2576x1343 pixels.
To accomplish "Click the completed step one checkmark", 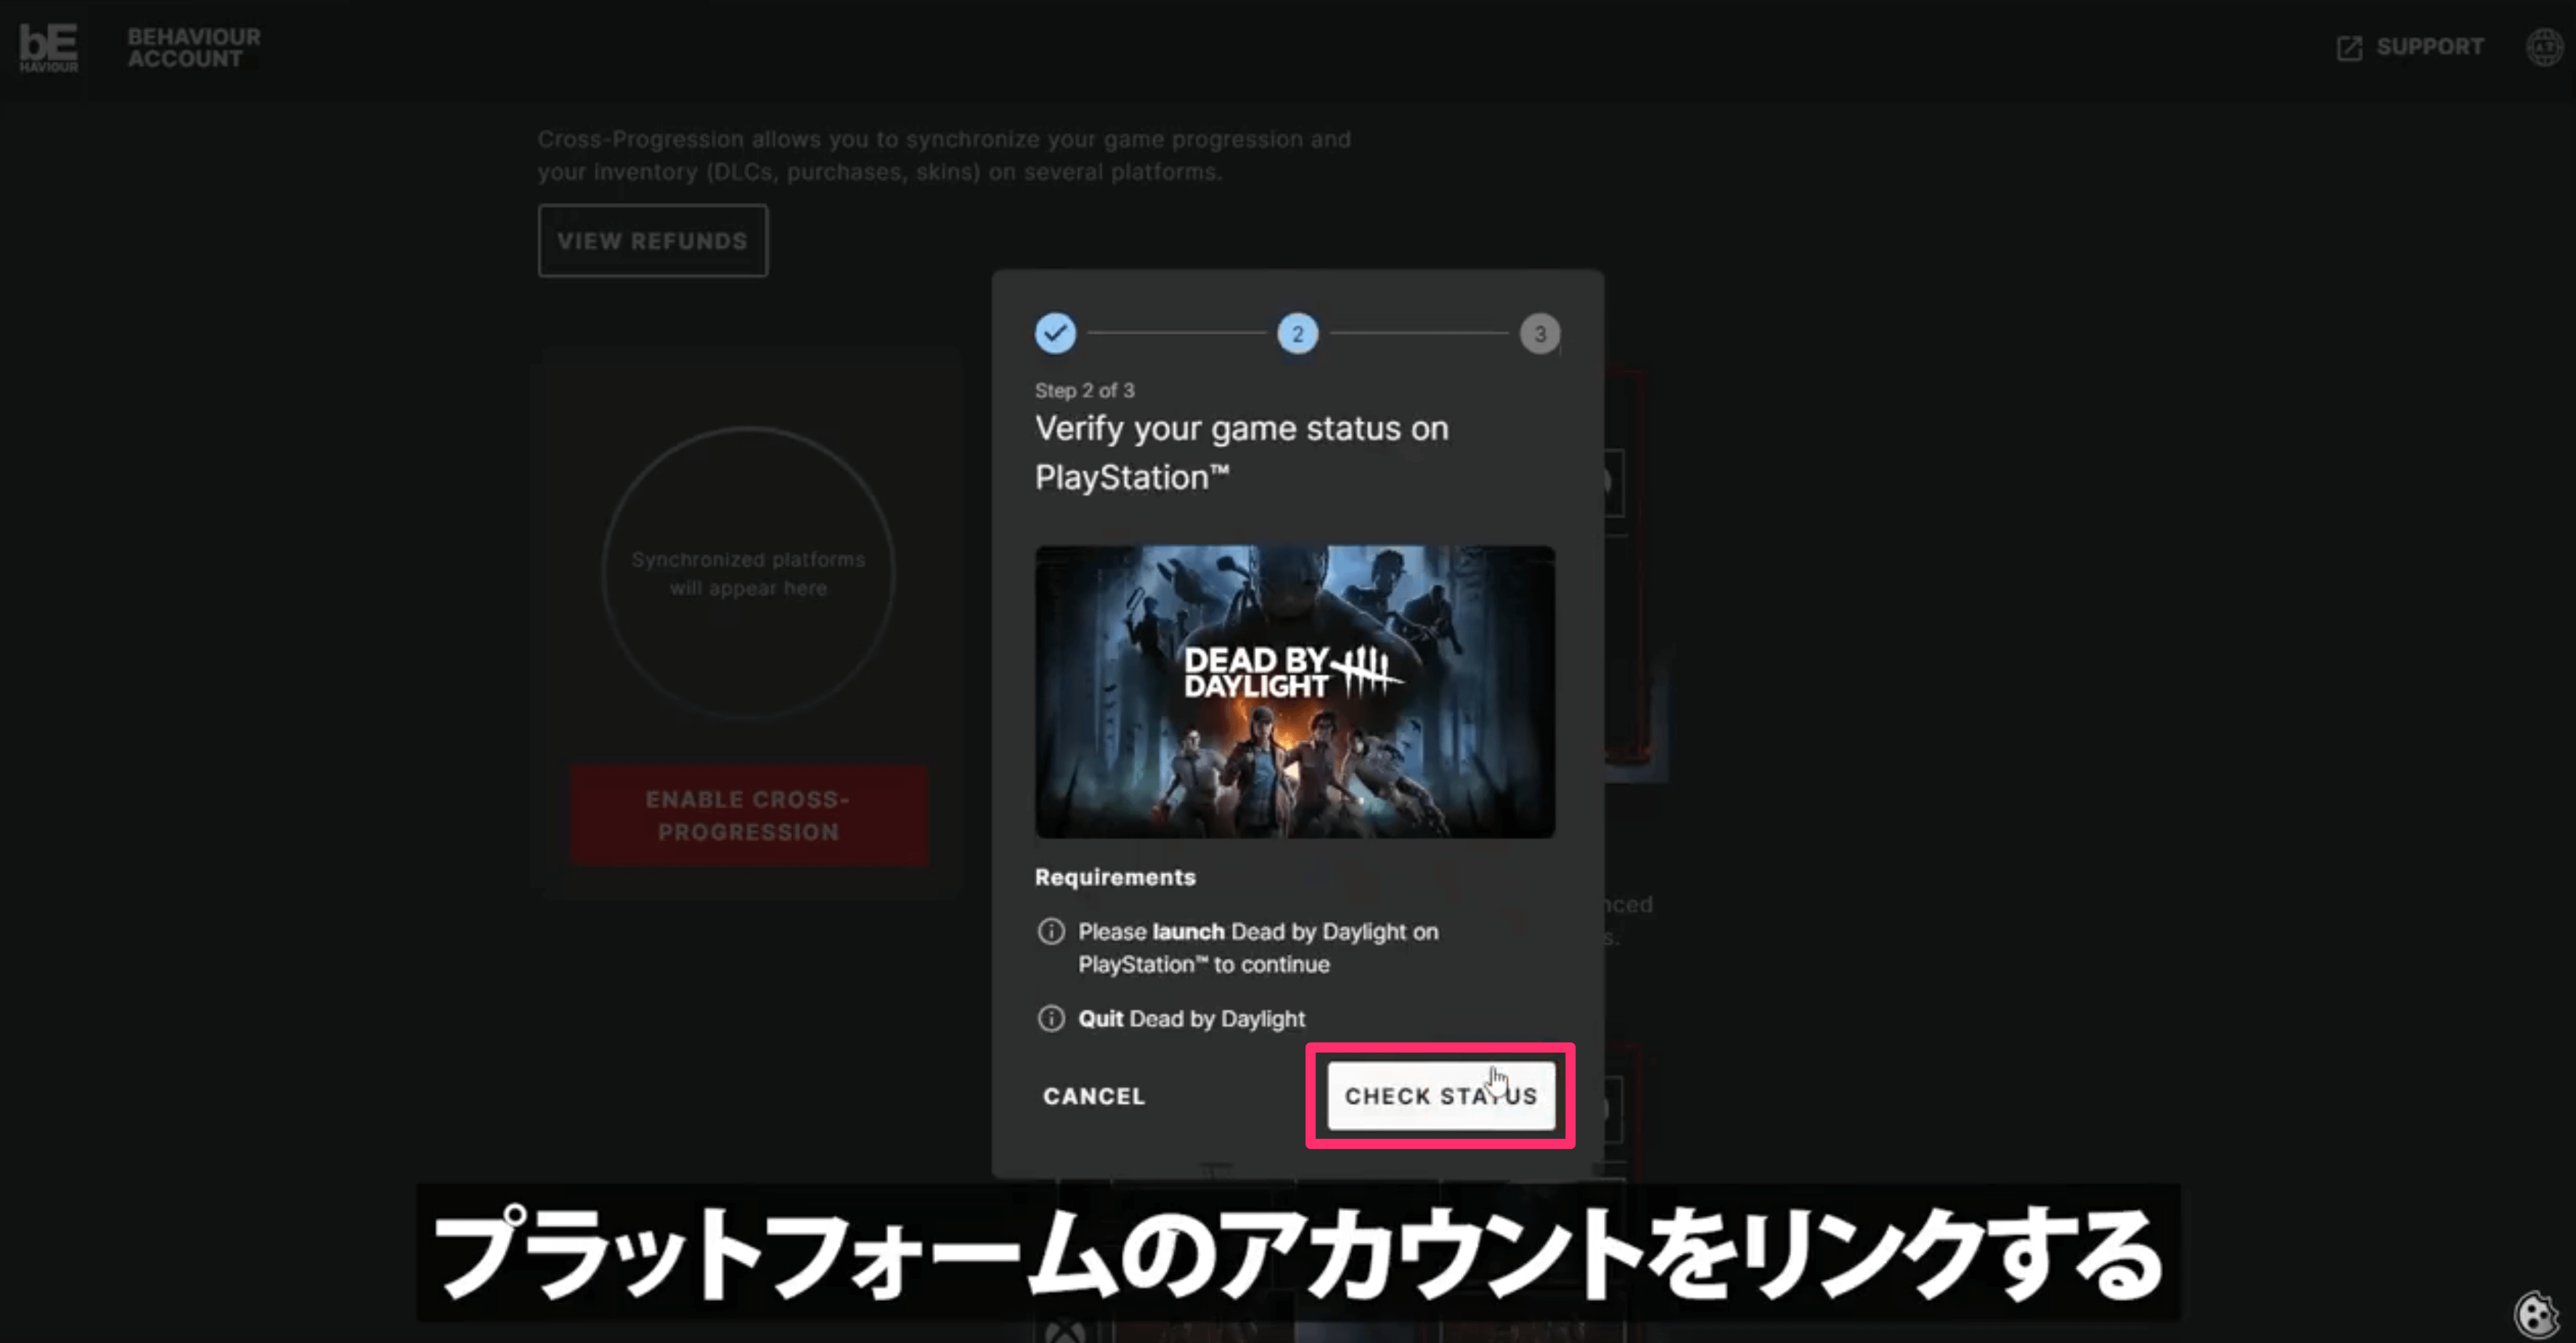I will [x=1055, y=333].
